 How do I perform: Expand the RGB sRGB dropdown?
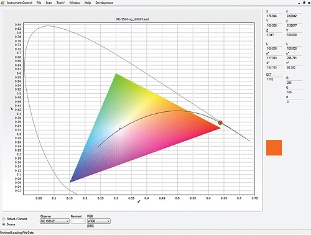coord(99,221)
